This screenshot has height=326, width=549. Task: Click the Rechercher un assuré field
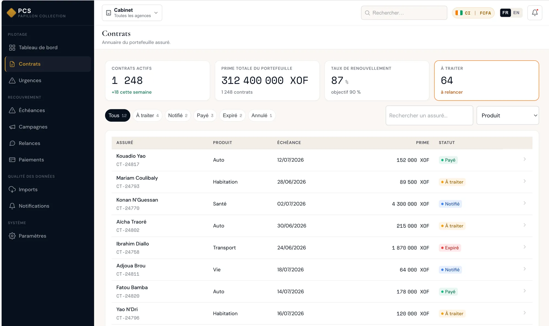[x=429, y=116]
